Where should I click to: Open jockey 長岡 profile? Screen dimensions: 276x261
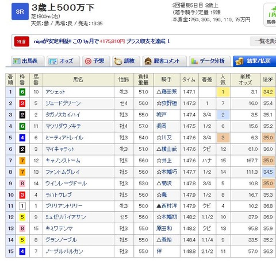162,126
